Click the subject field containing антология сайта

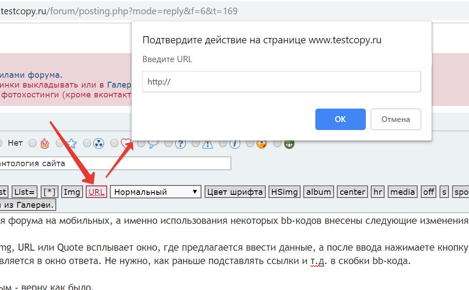pos(114,164)
